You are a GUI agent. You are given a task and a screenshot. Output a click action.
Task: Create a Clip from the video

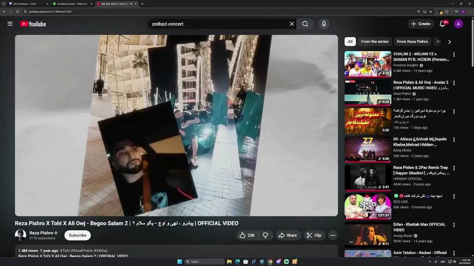[x=314, y=235]
